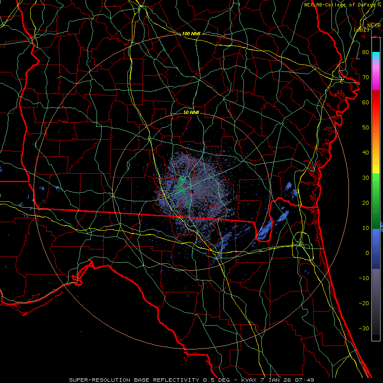Click the NEXR label above the color scale
This screenshot has height=383, width=383.
click(x=374, y=26)
